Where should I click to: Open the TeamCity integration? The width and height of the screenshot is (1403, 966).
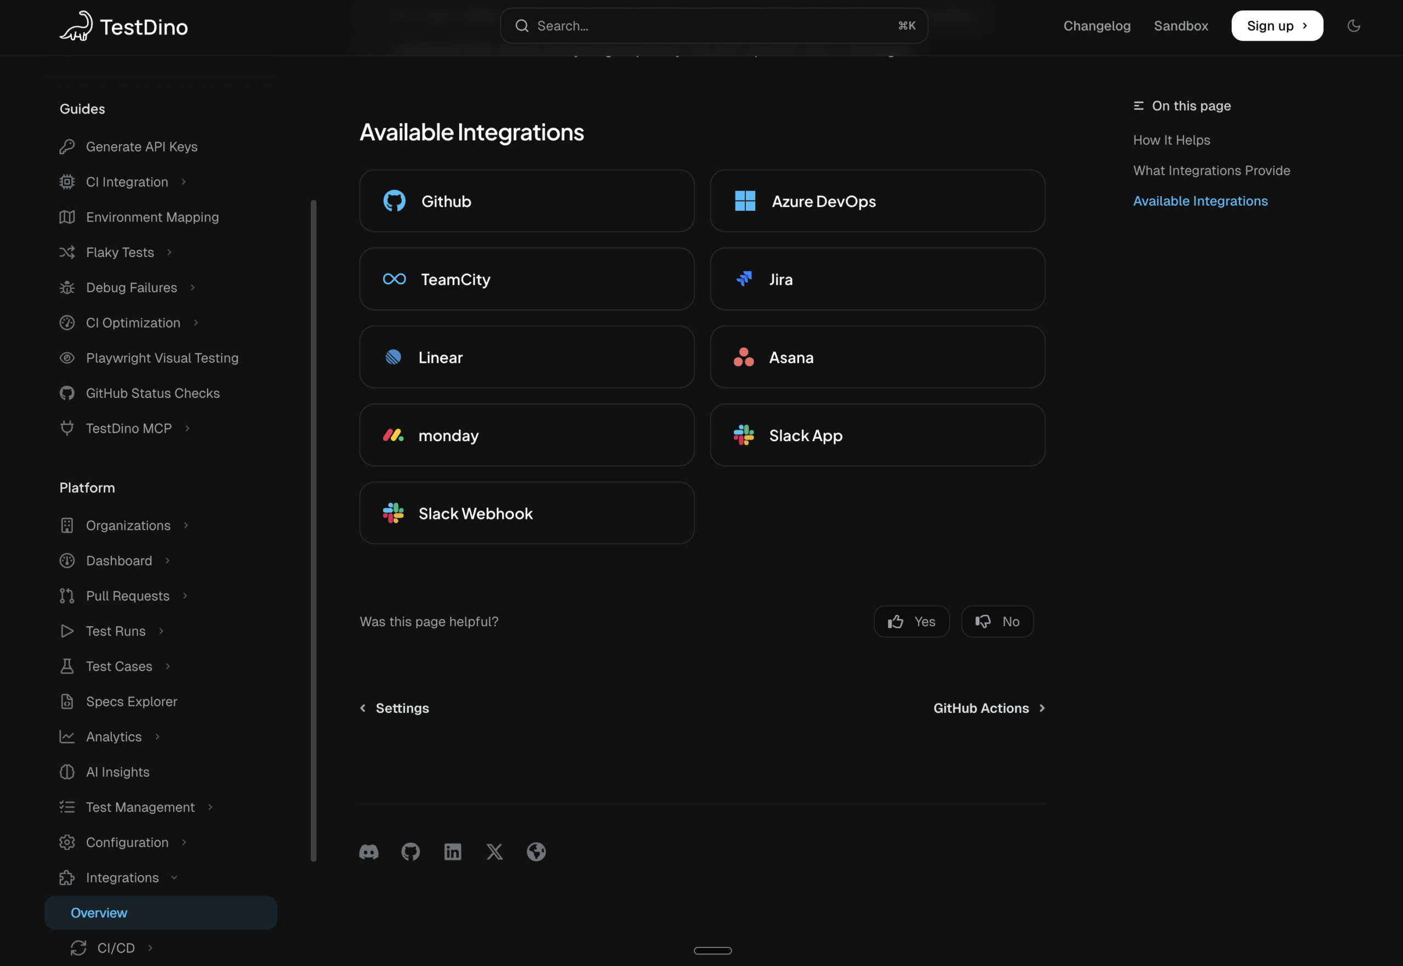526,278
